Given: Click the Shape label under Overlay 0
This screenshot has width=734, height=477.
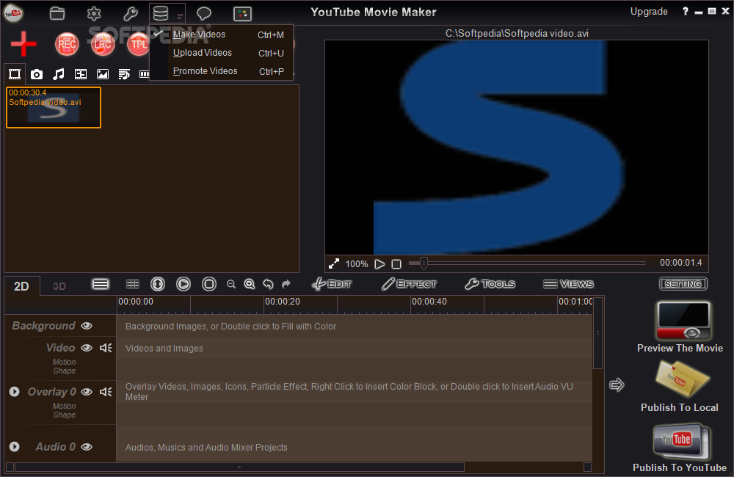Looking at the screenshot, I should (x=64, y=415).
